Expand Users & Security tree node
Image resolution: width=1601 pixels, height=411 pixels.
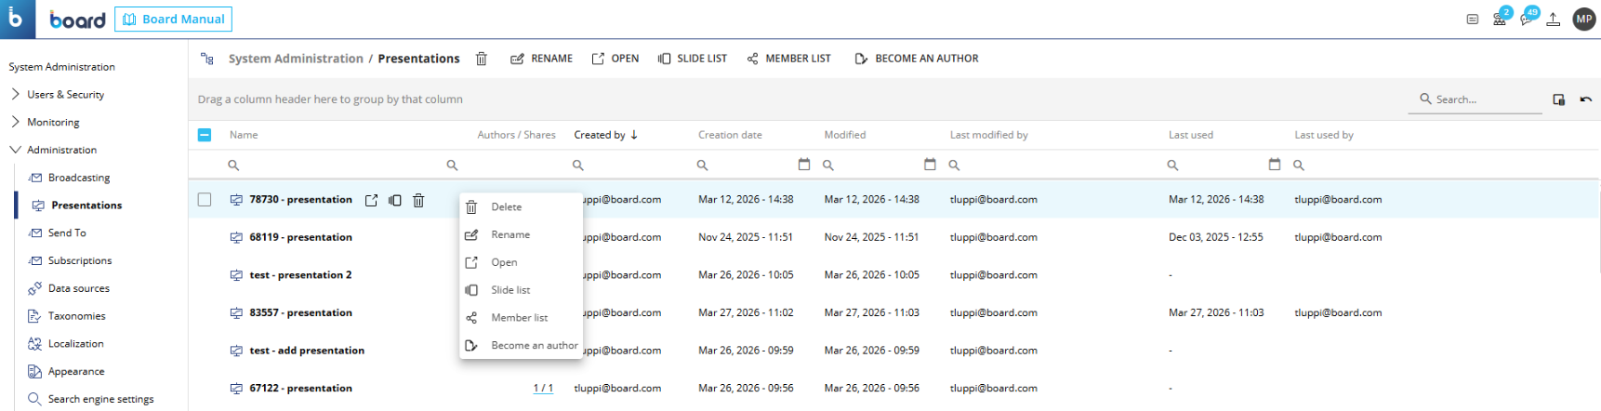click(16, 94)
